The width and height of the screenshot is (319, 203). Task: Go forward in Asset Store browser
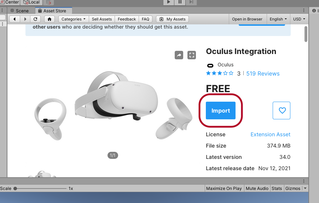pos(25,19)
